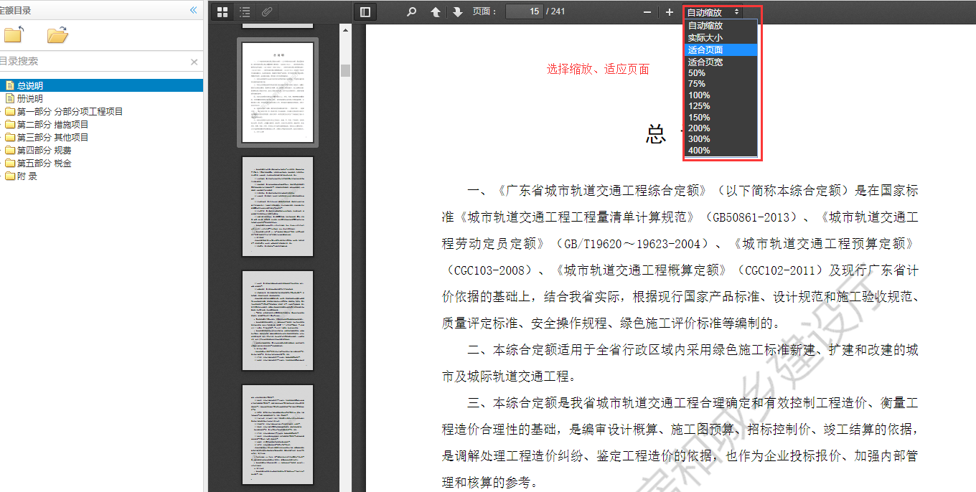The height and width of the screenshot is (492, 976).
Task: Set zoom to 125%
Action: [721, 106]
